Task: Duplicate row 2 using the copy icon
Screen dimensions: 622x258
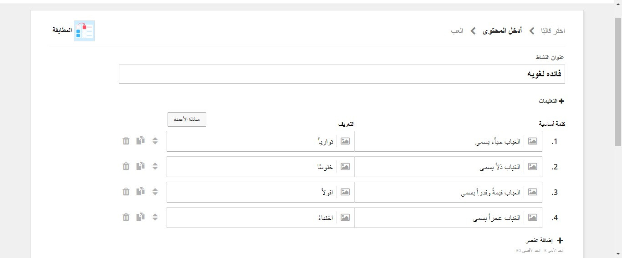Action: click(140, 167)
